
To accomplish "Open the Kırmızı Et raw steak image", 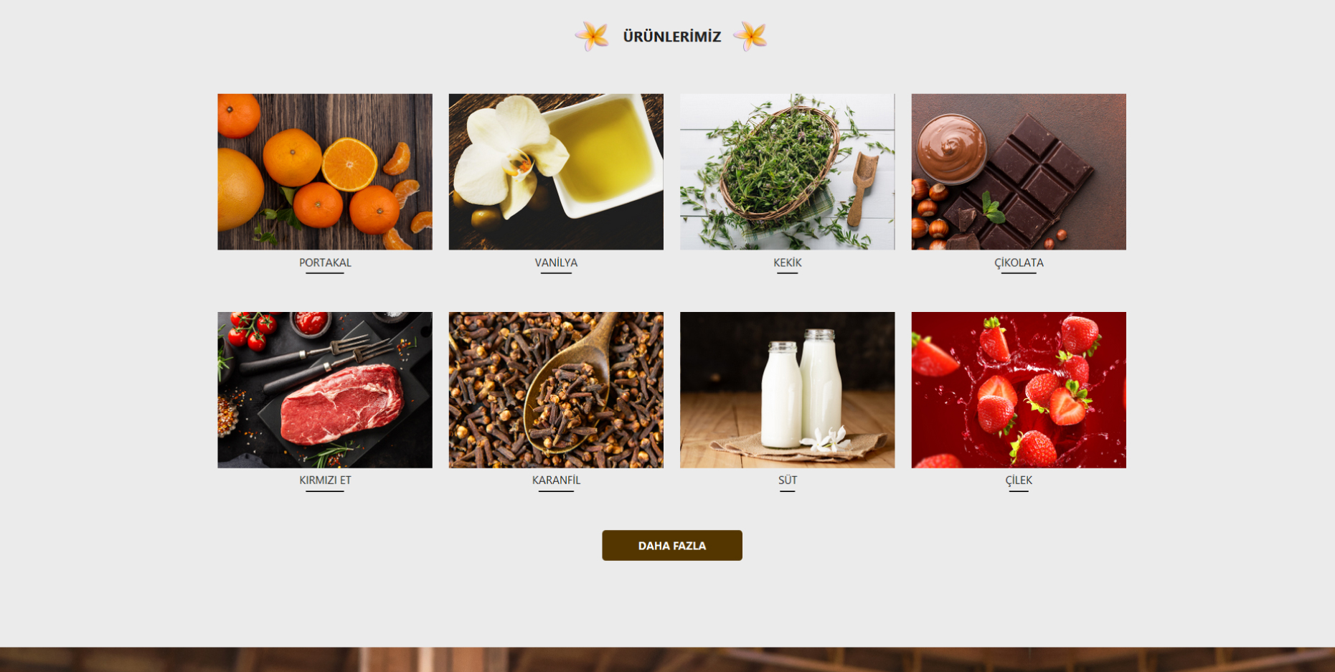I will (x=325, y=389).
